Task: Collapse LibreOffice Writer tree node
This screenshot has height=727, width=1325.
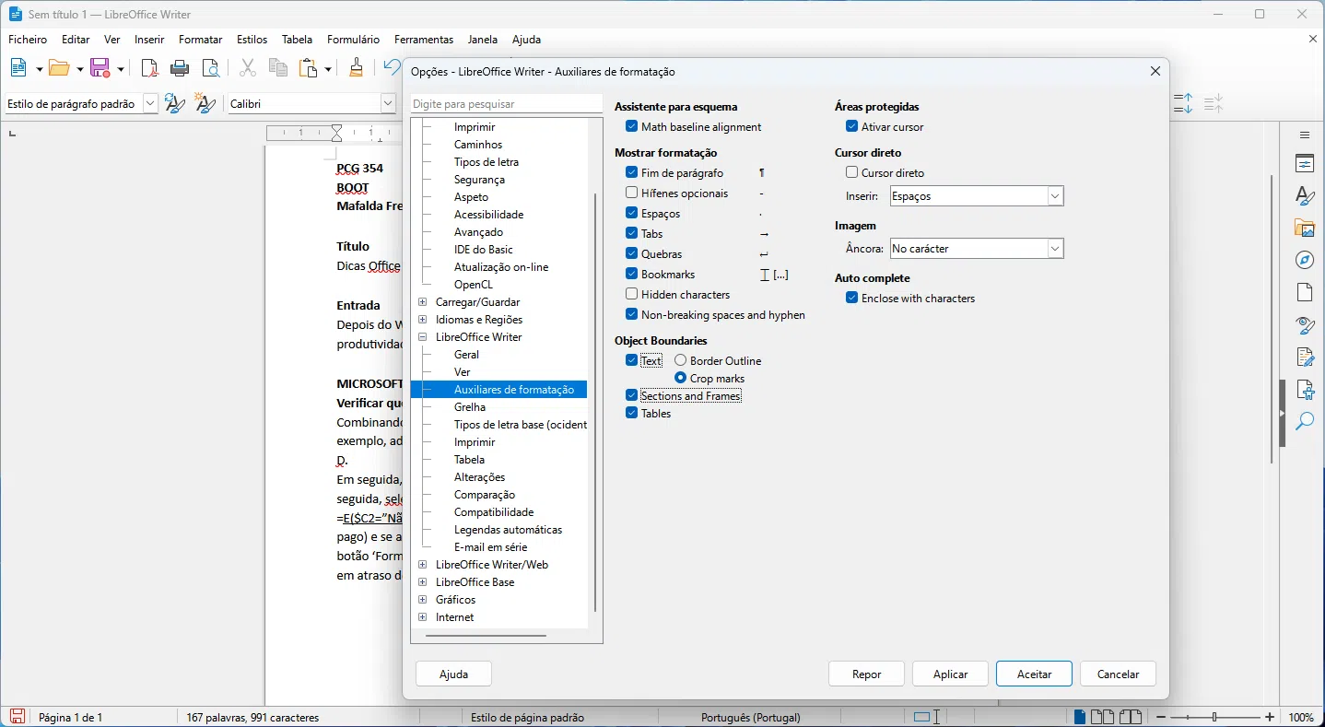Action: click(423, 337)
